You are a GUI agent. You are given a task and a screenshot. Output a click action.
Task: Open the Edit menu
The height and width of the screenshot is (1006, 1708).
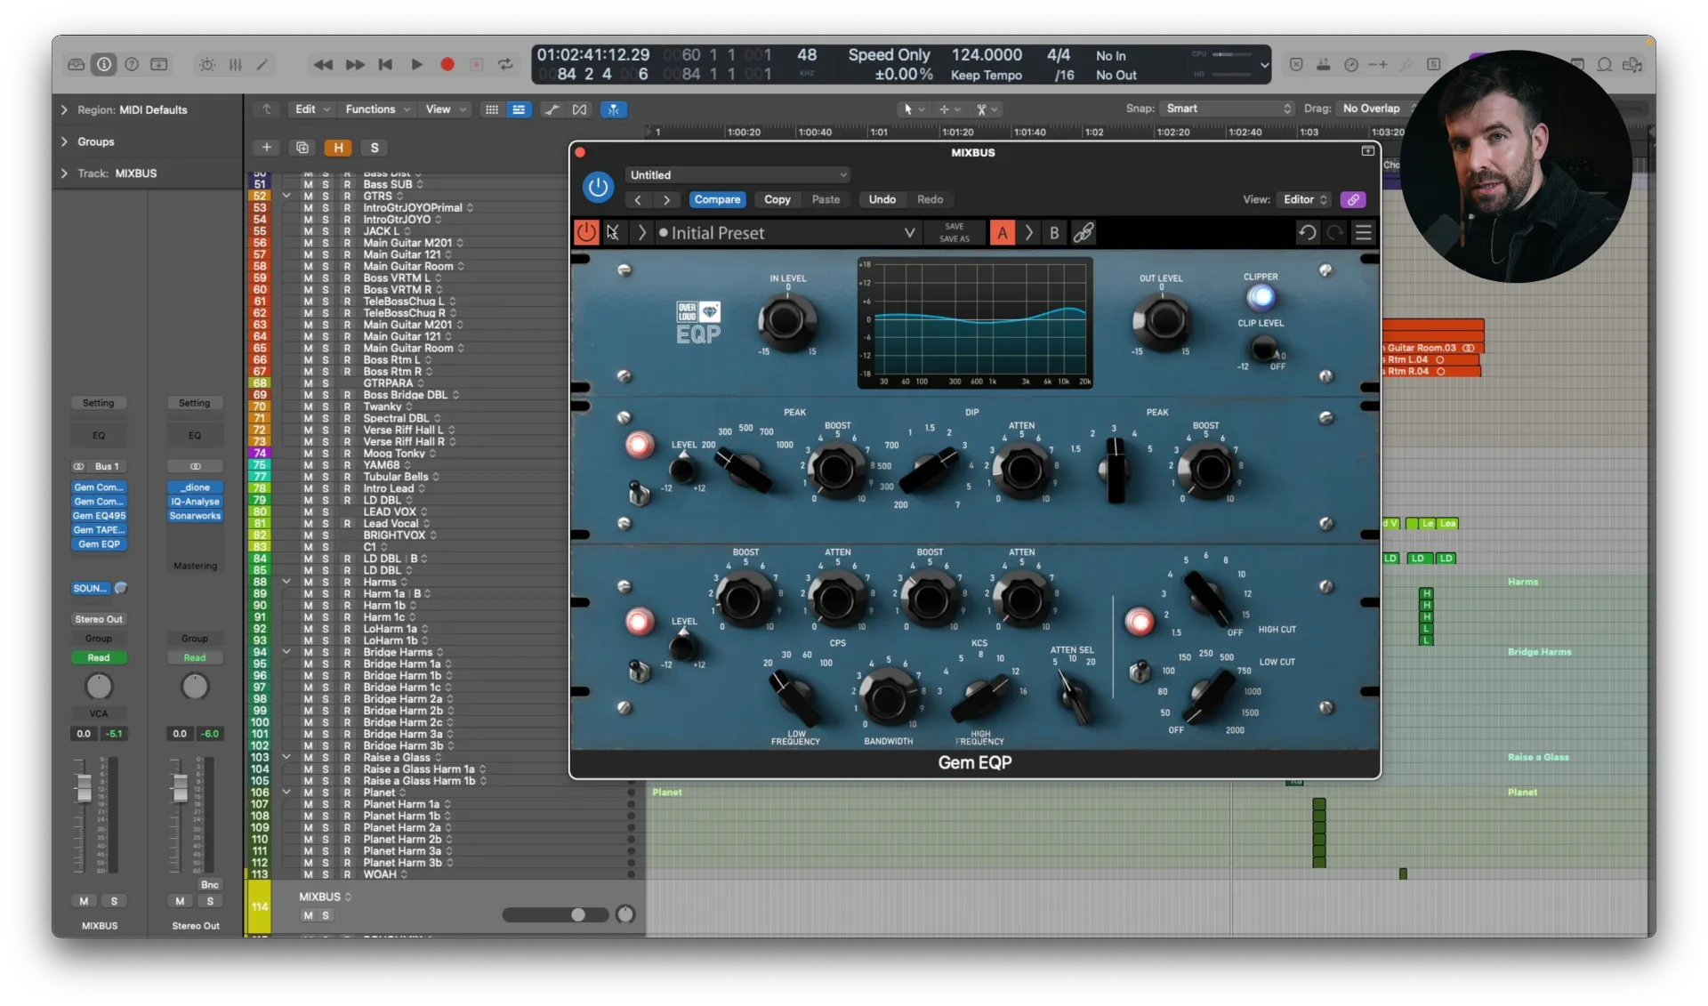312,109
